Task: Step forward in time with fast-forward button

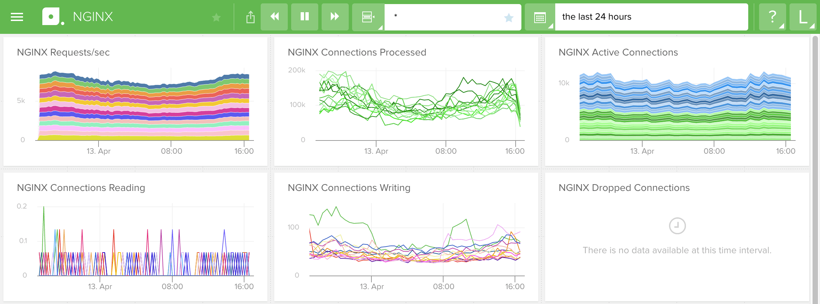Action: click(335, 17)
